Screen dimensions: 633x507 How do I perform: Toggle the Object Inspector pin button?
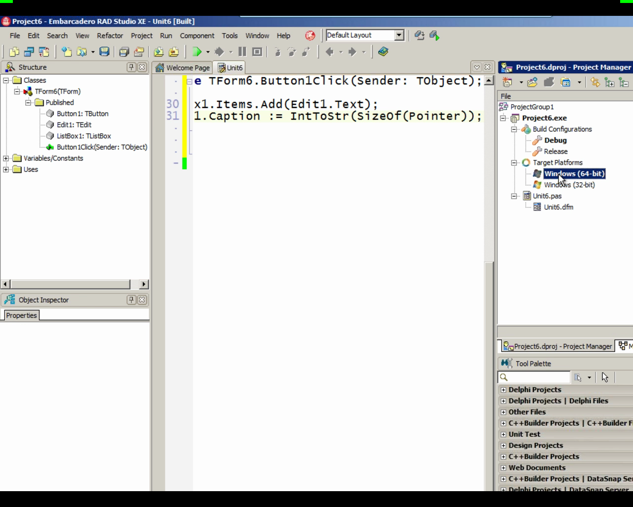click(131, 300)
